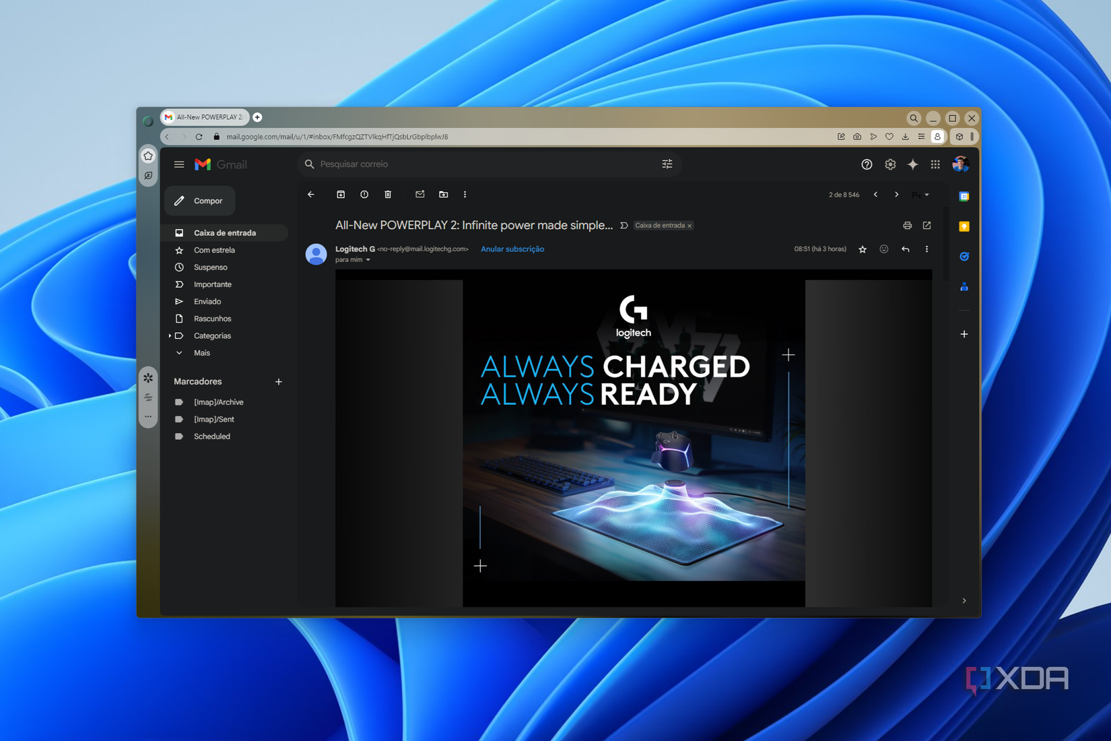
Task: Toggle the main menu hamburger button
Action: 179,164
